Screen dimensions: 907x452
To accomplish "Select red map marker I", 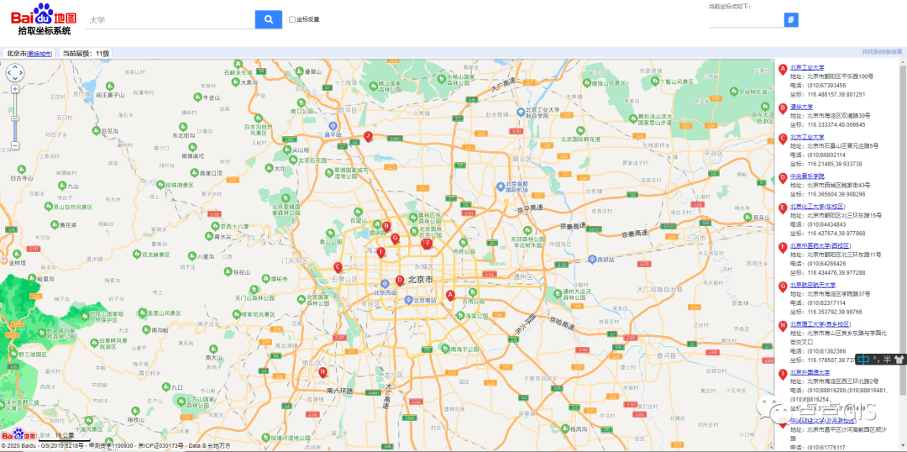I will (380, 252).
